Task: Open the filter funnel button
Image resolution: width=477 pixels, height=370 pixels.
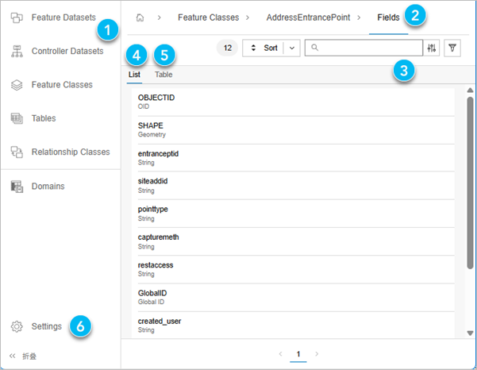Action: point(452,48)
